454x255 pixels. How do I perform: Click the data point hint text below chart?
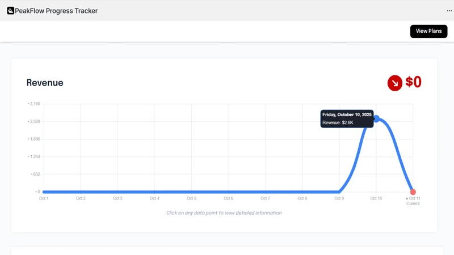click(x=224, y=213)
